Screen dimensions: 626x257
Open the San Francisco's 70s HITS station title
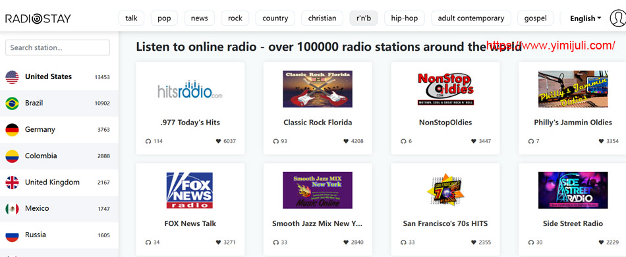445,223
